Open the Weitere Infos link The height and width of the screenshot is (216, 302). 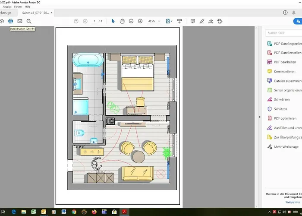tap(293, 202)
